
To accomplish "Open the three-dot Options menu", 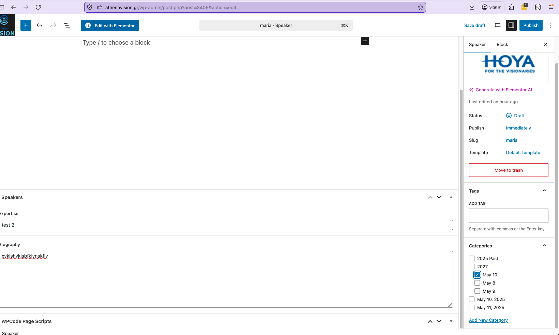I will [551, 25].
